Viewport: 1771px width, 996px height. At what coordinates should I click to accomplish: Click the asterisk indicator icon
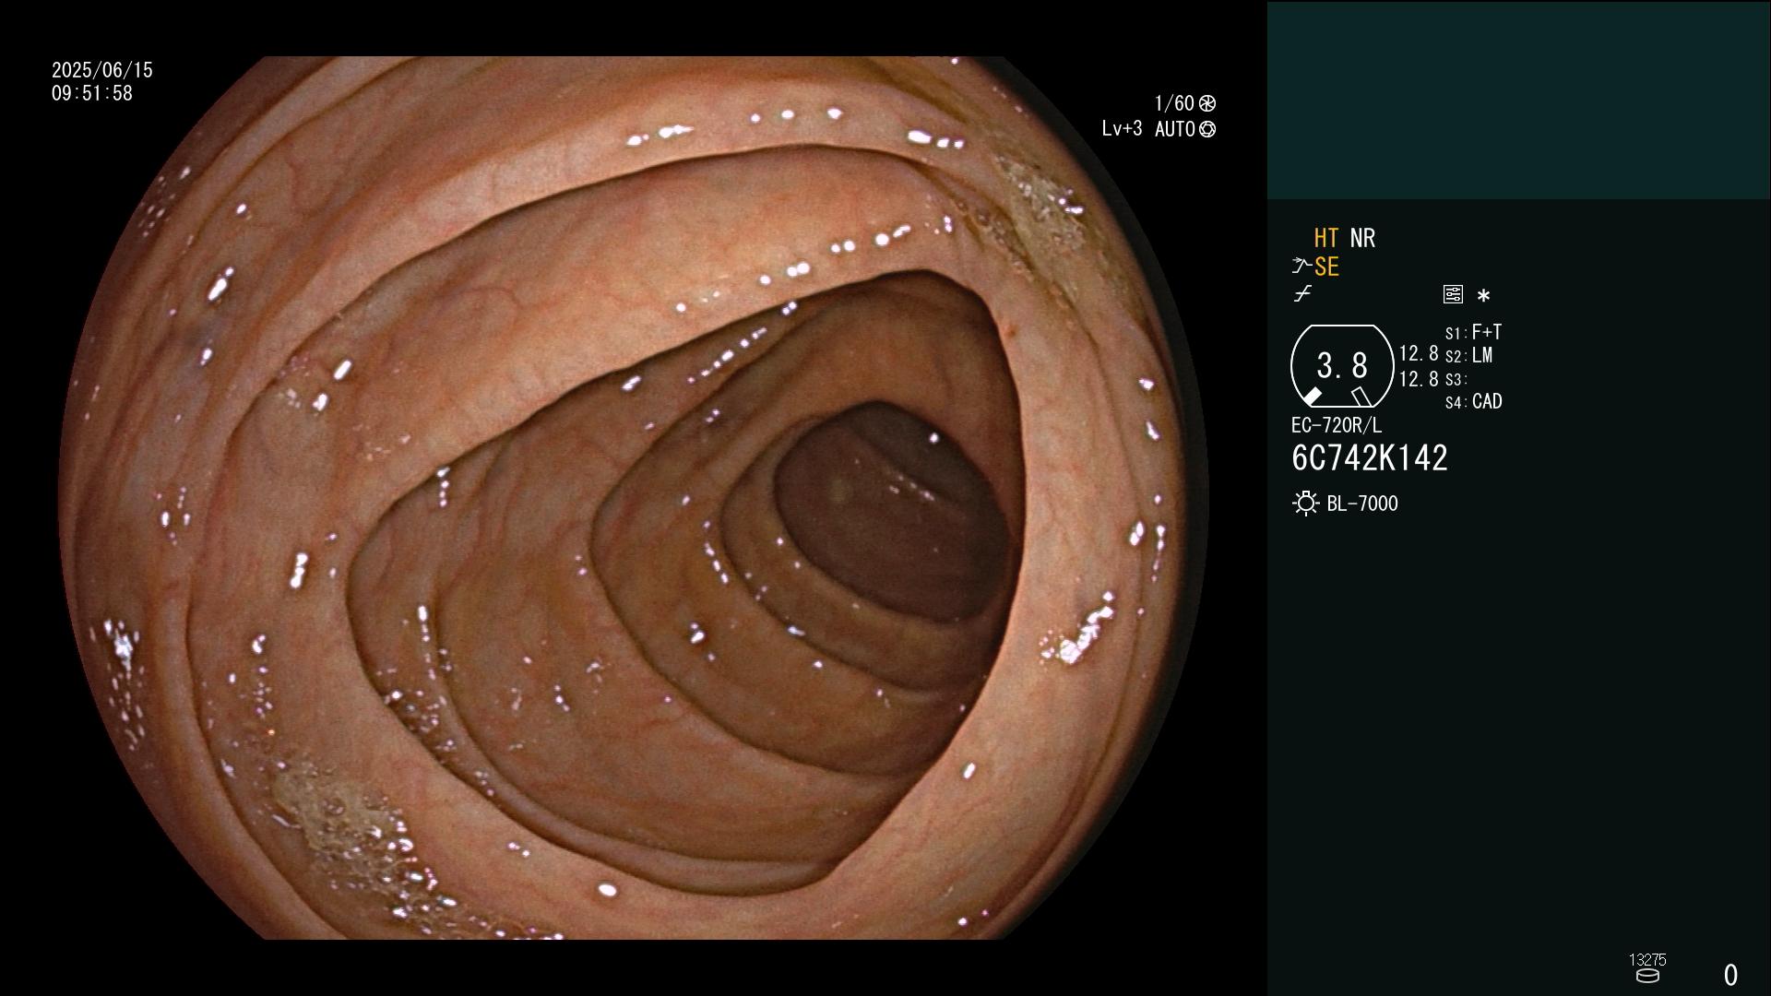coord(1483,295)
